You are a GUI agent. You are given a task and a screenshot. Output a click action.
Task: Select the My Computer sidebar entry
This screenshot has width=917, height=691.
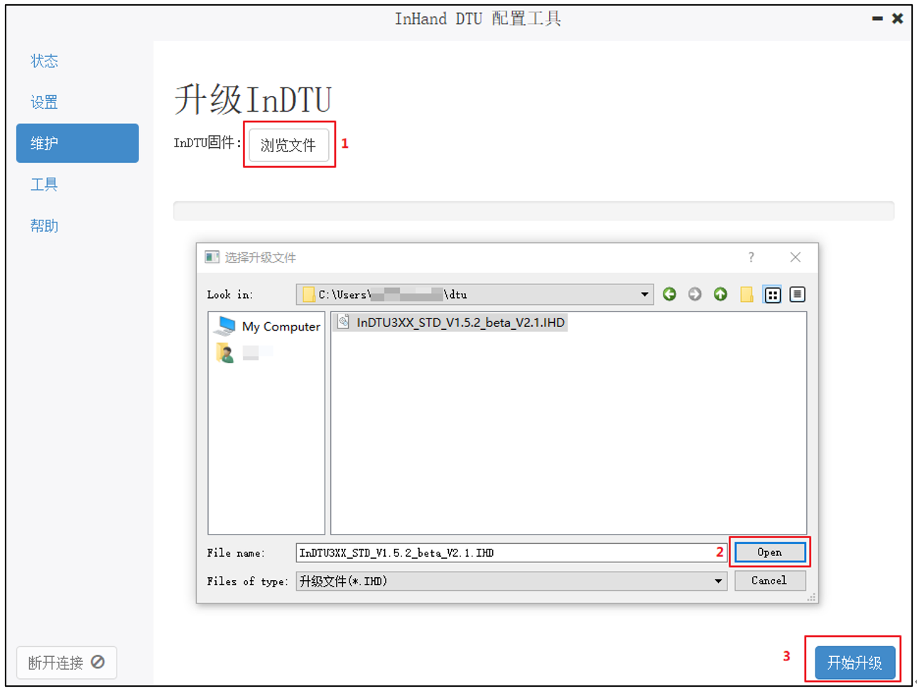point(268,326)
